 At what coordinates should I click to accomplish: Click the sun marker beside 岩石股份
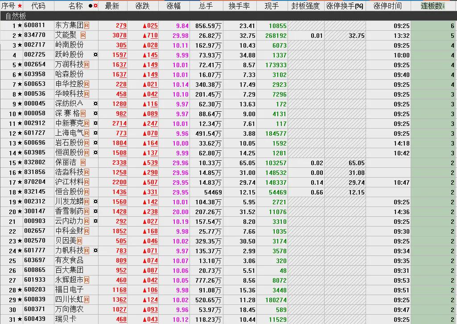point(95,143)
